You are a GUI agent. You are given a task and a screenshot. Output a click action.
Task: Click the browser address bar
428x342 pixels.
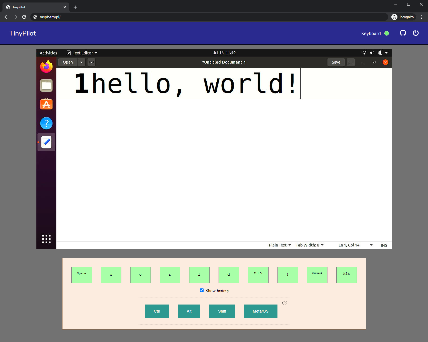[209, 17]
